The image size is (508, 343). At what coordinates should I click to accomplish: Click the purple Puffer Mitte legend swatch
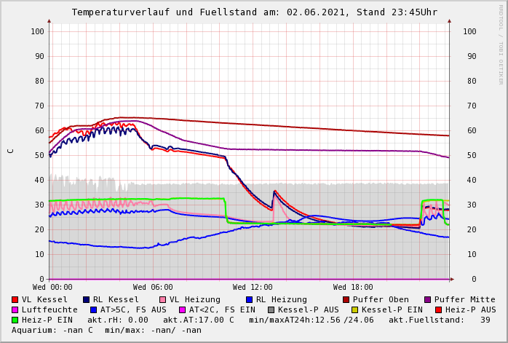[428, 299]
